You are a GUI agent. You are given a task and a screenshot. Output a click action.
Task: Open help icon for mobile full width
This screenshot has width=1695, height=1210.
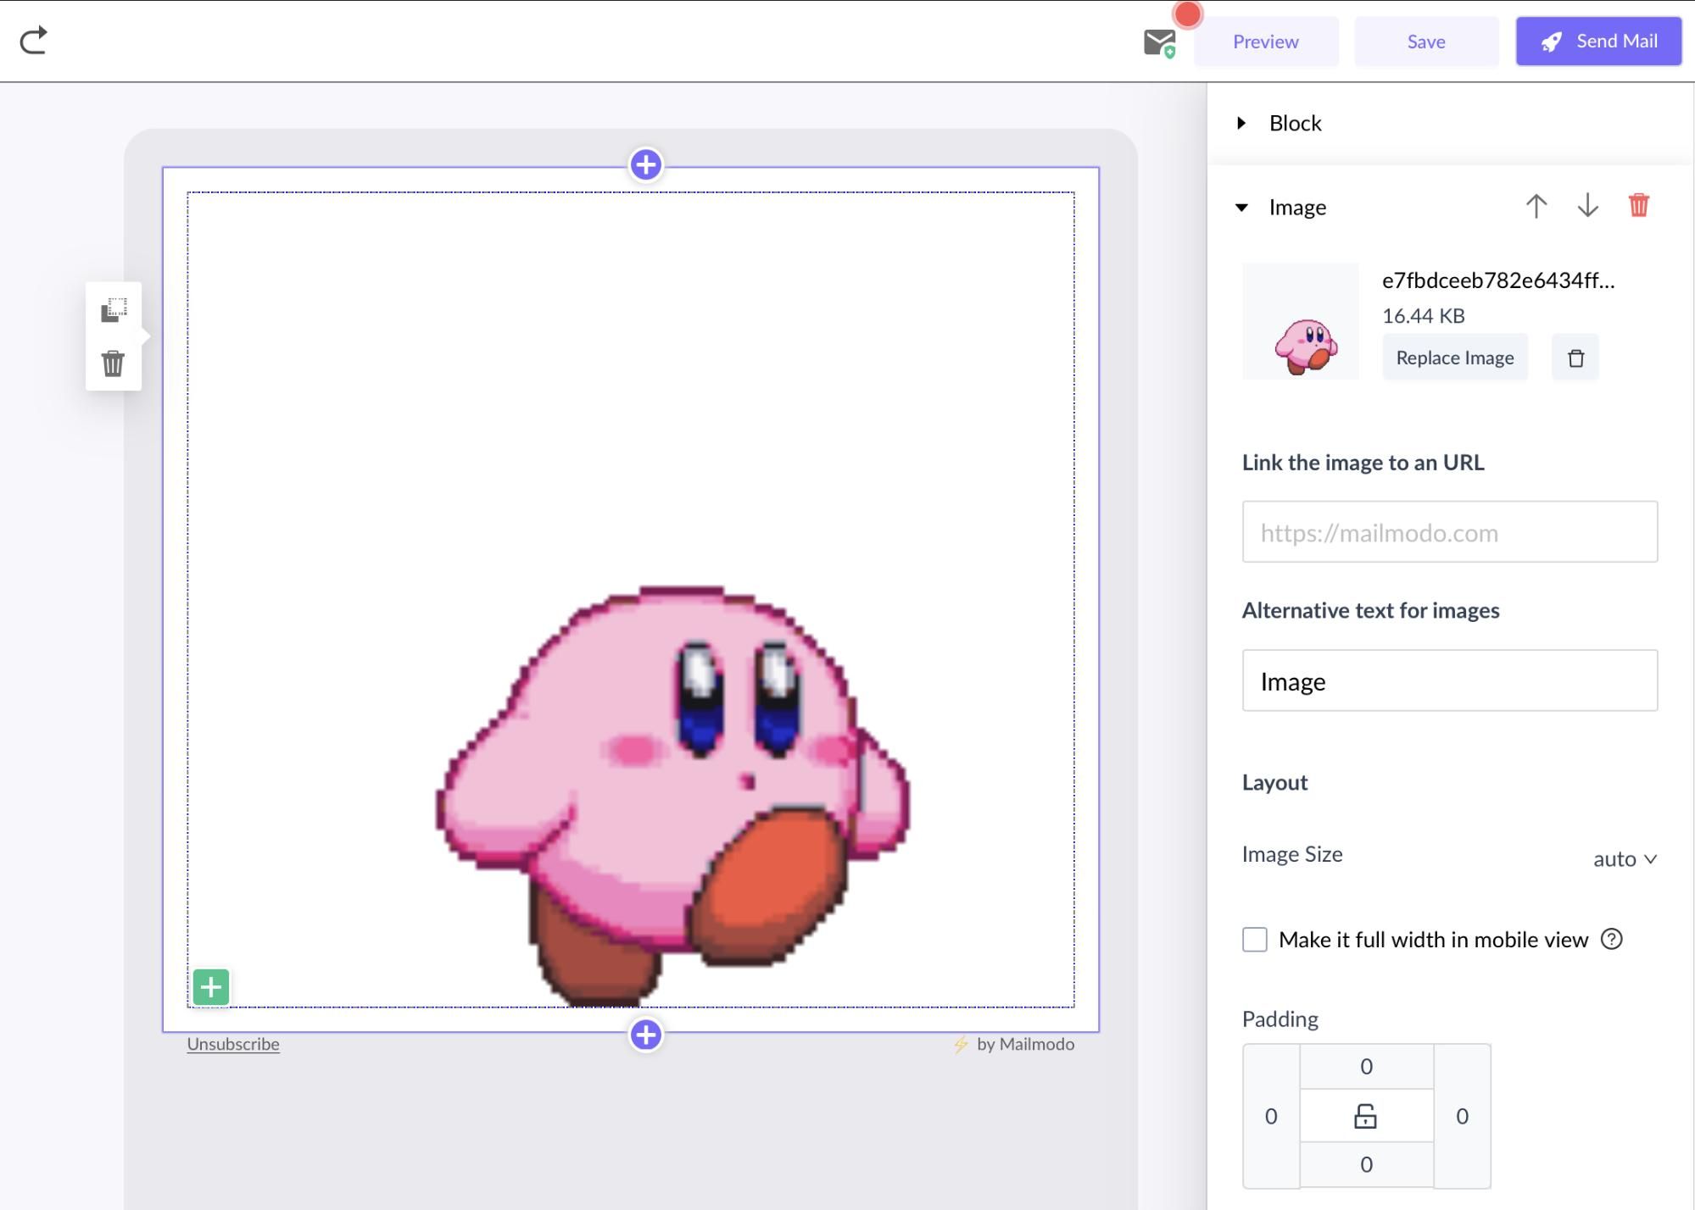pyautogui.click(x=1611, y=939)
